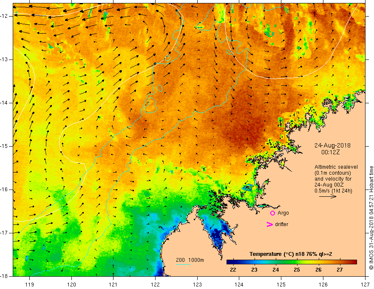Viewport: 374px width, 289px height.
Task: Click the longitude axis label 120
Action: click(x=71, y=284)
